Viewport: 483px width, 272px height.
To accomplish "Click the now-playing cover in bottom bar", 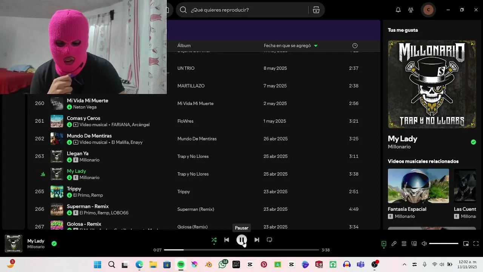I will 14,244.
